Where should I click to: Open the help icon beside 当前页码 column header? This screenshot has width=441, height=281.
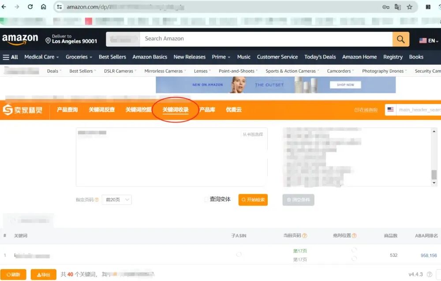[305, 236]
